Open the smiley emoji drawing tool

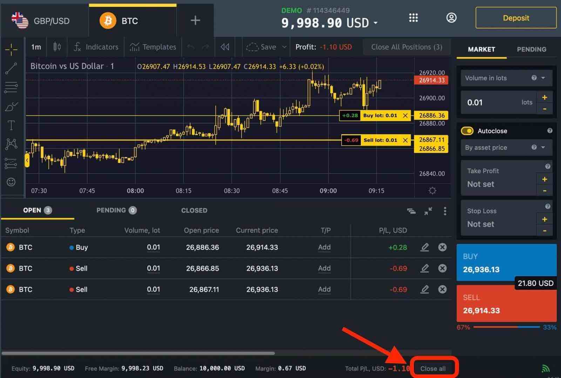click(x=12, y=182)
